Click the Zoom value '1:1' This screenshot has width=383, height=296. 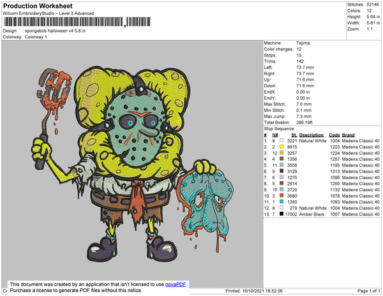coord(370,29)
